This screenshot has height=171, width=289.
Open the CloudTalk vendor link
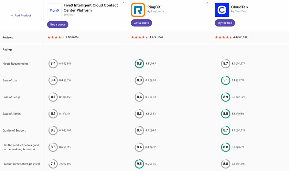coord(240,11)
